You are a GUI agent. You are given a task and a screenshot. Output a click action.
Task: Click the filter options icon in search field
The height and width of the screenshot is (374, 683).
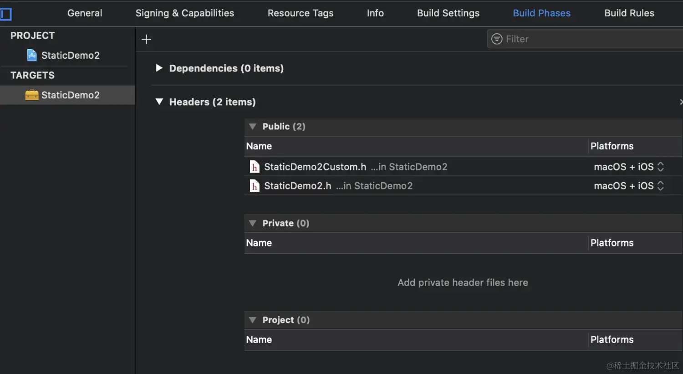pos(497,39)
